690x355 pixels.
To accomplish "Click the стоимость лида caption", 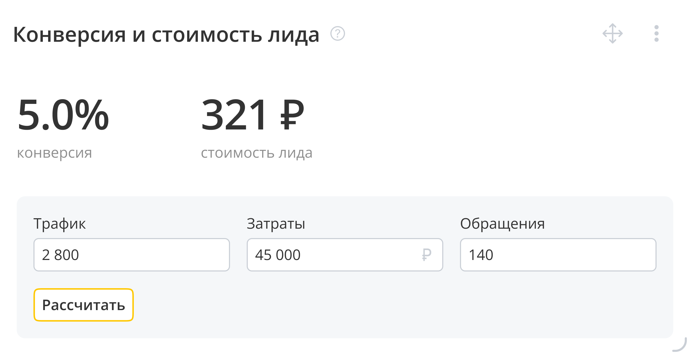I will (257, 153).
